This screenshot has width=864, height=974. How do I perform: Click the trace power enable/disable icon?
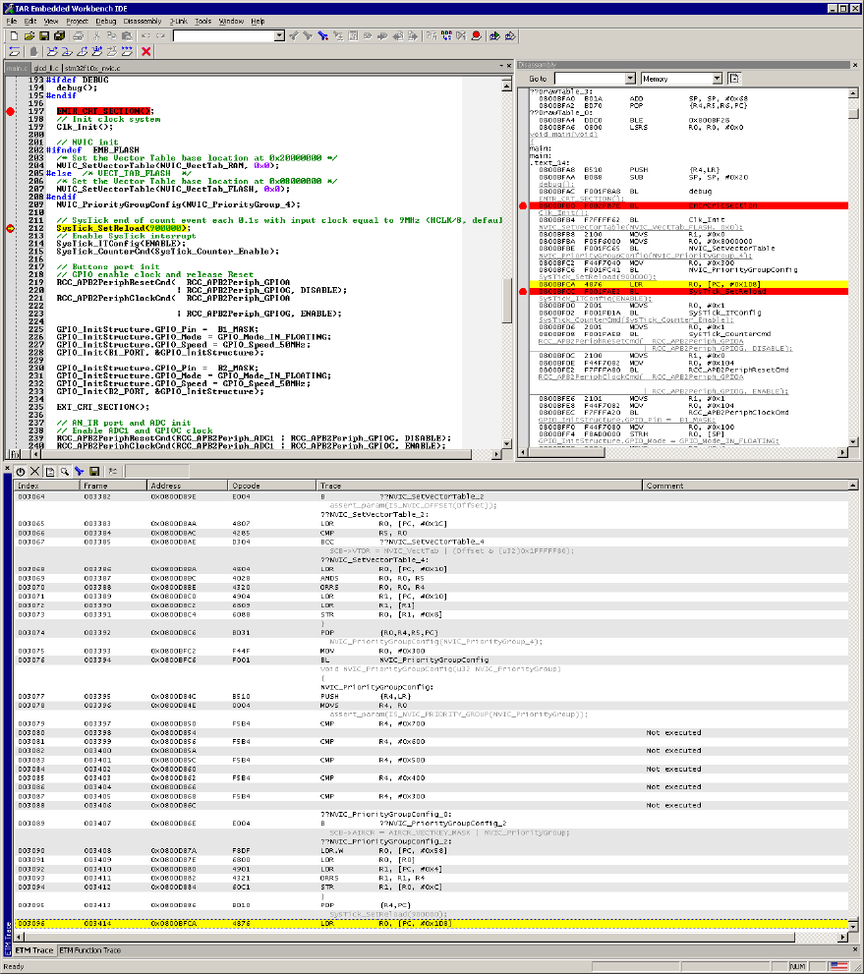[21, 472]
